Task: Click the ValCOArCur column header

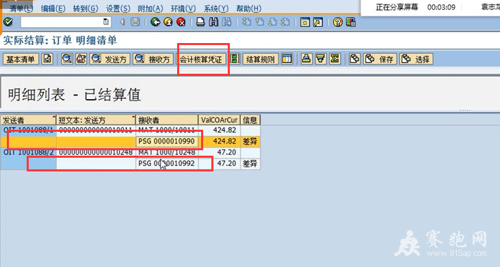Action: pos(219,120)
